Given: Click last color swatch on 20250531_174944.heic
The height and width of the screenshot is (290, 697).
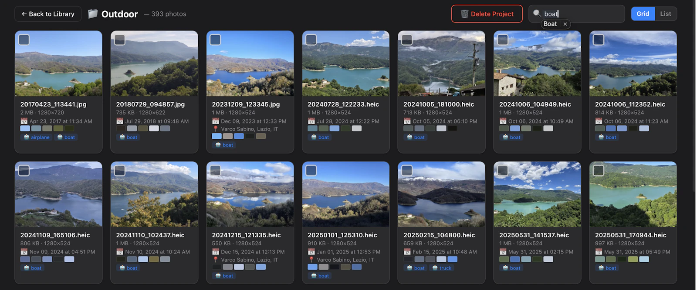Looking at the screenshot, I should pos(644,260).
